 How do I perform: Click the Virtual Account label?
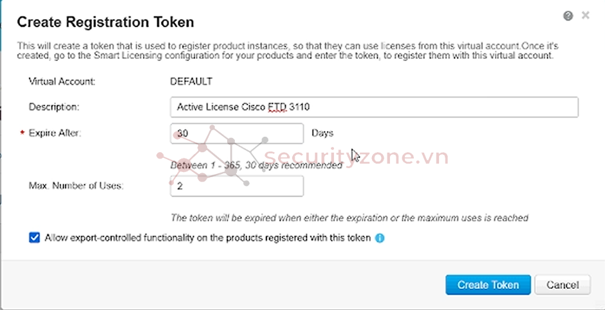(x=62, y=82)
